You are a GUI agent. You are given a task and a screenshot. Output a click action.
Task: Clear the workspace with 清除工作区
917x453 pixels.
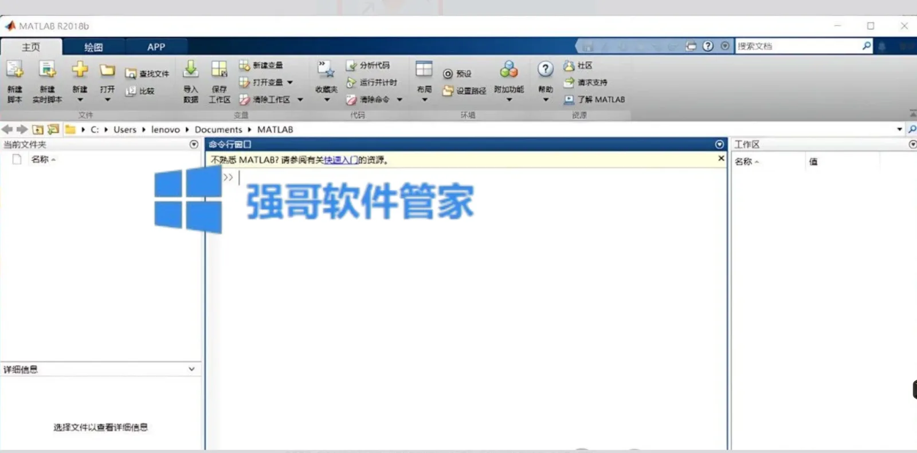[265, 100]
